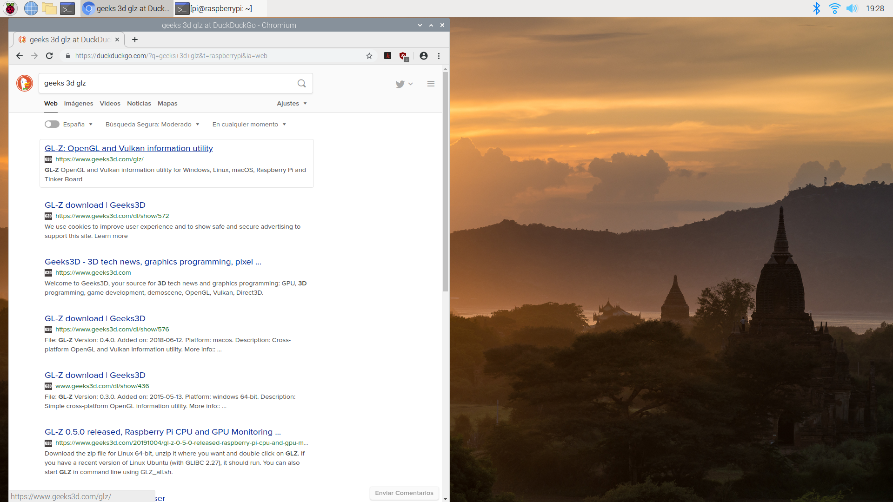Viewport: 893px width, 502px height.
Task: Bookmark this page with the star icon
Action: [369, 56]
